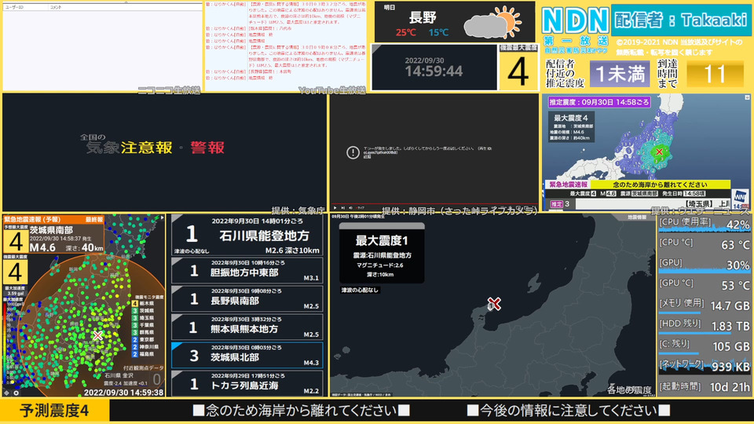Click the 深さ: 40km depth value
This screenshot has height=424, width=754.
click(84, 248)
